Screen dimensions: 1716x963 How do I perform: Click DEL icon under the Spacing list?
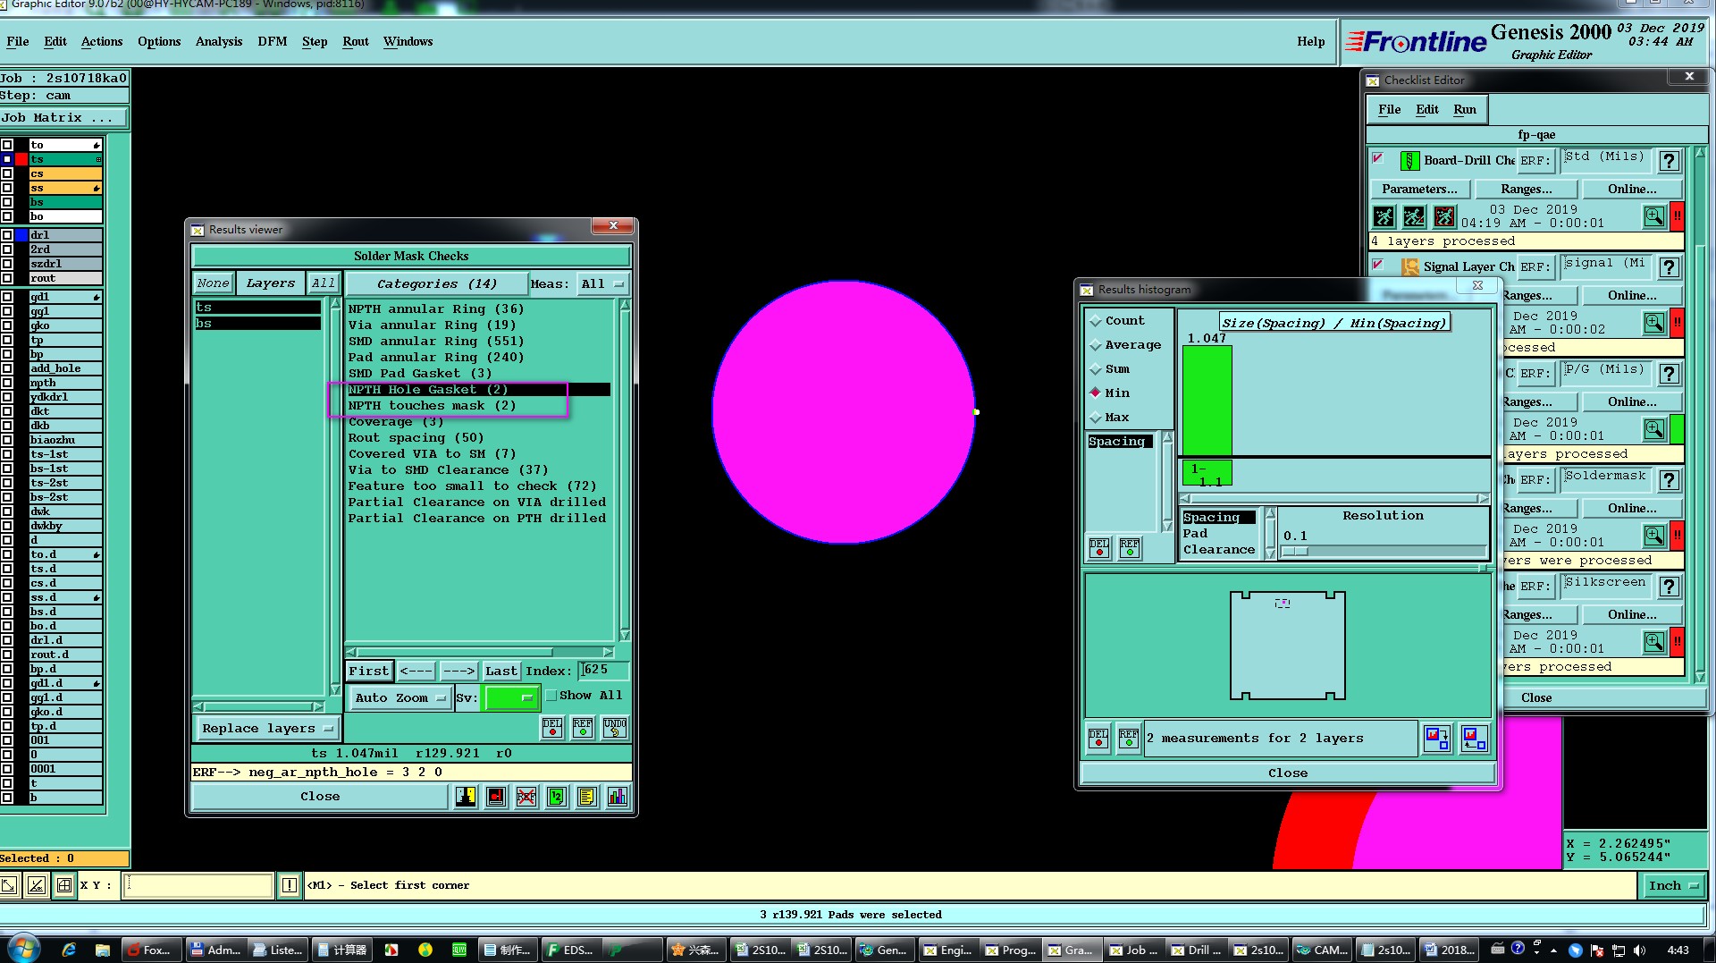(1099, 547)
